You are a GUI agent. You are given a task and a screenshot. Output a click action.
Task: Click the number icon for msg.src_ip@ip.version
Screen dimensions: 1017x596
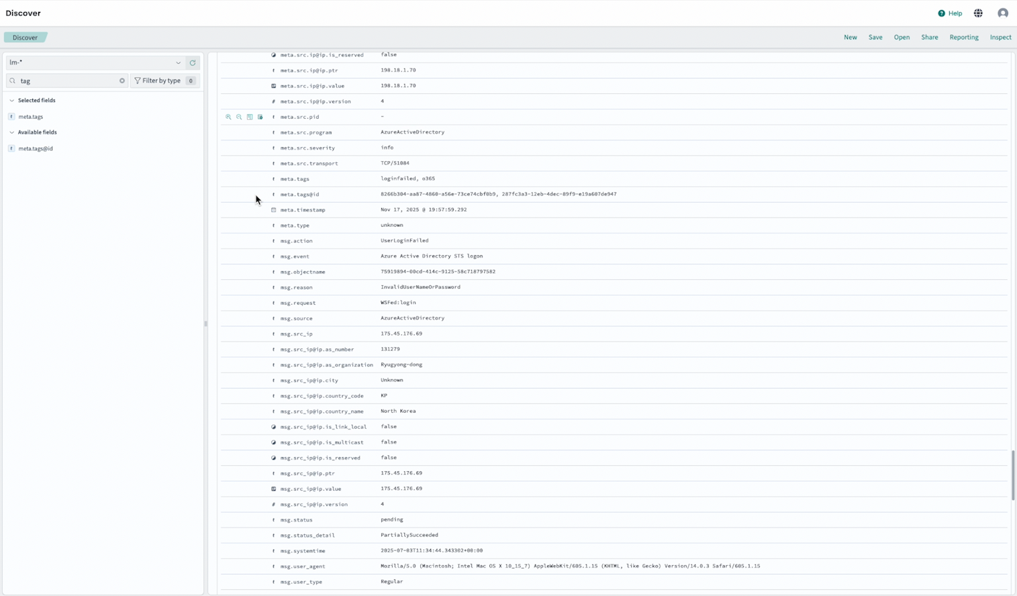click(273, 504)
